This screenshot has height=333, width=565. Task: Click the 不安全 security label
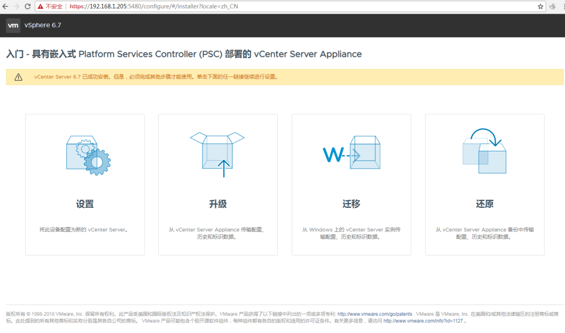pyautogui.click(x=54, y=6)
